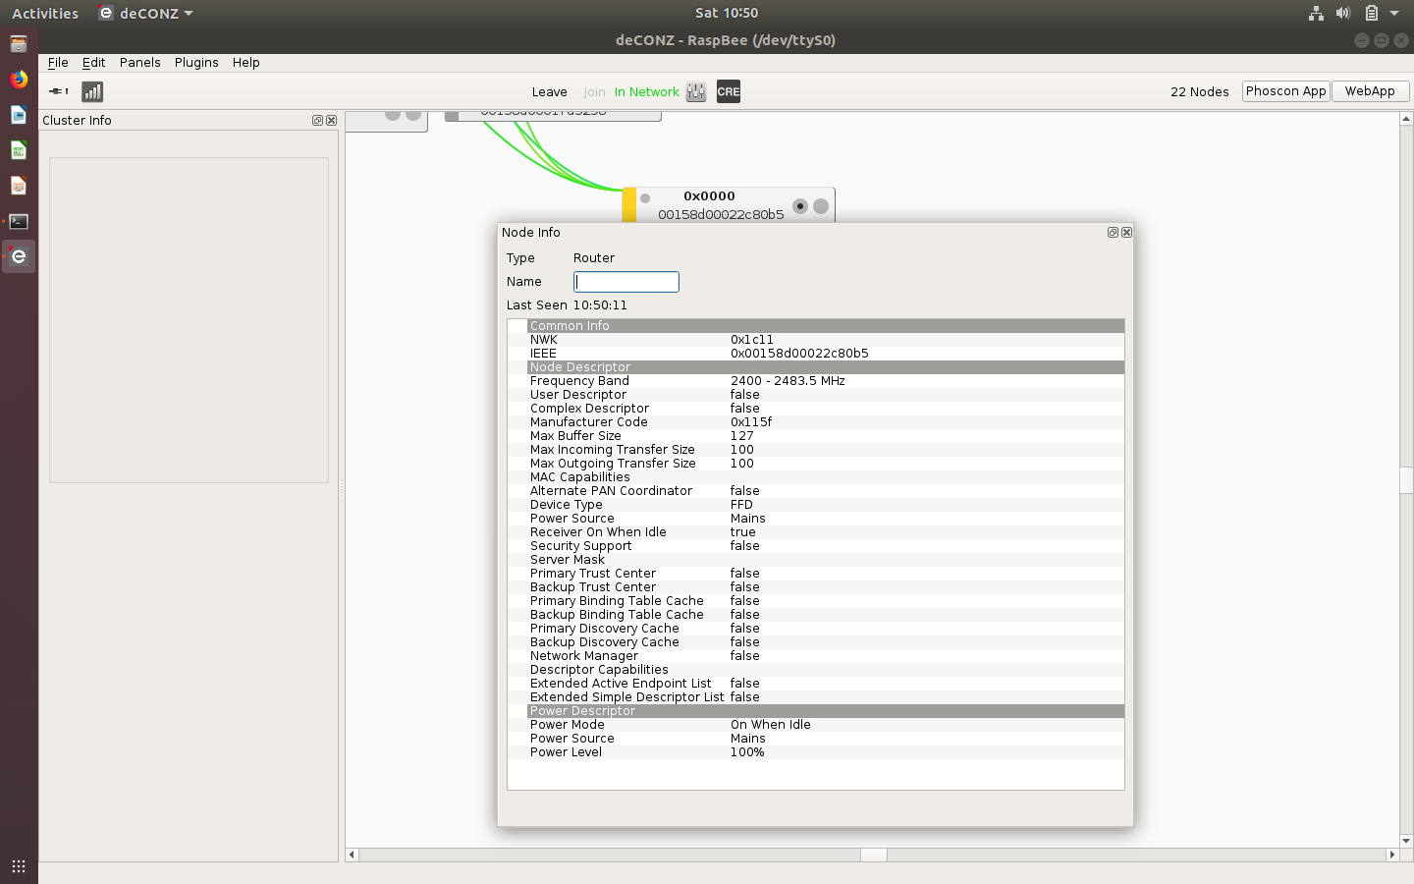Viewport: 1414px width, 884px height.
Task: Open LibreOffice Writer from the dock
Action: (19, 115)
